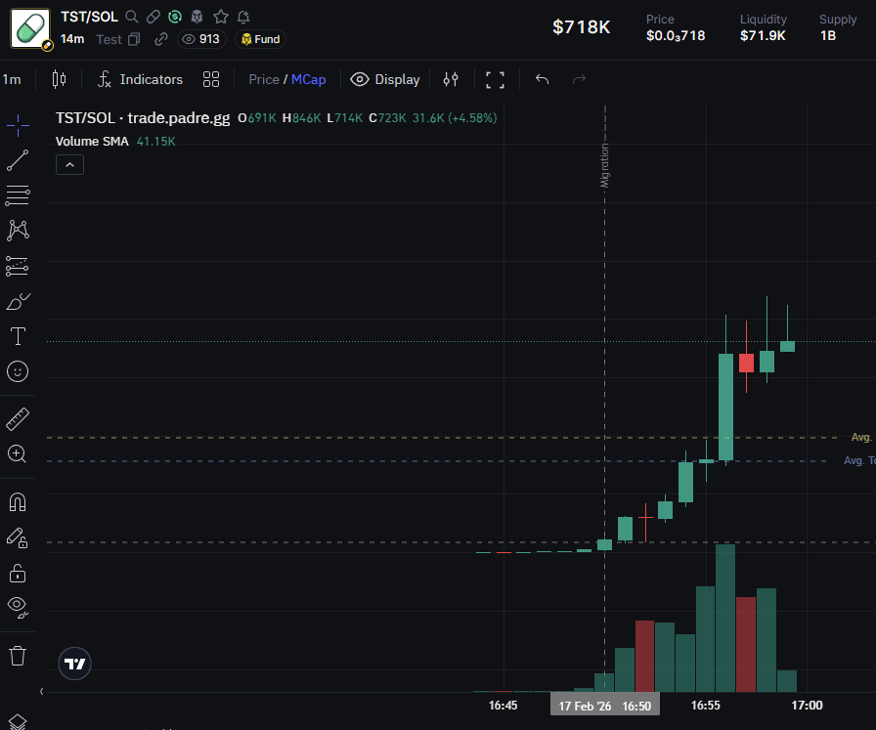The width and height of the screenshot is (876, 730).
Task: Hide all drawings eye icon
Action: pos(18,607)
